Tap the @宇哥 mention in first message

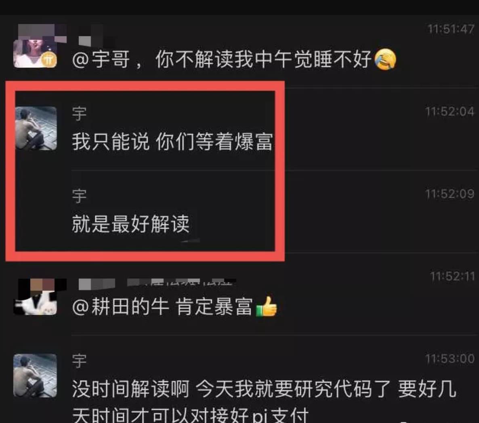(x=101, y=59)
